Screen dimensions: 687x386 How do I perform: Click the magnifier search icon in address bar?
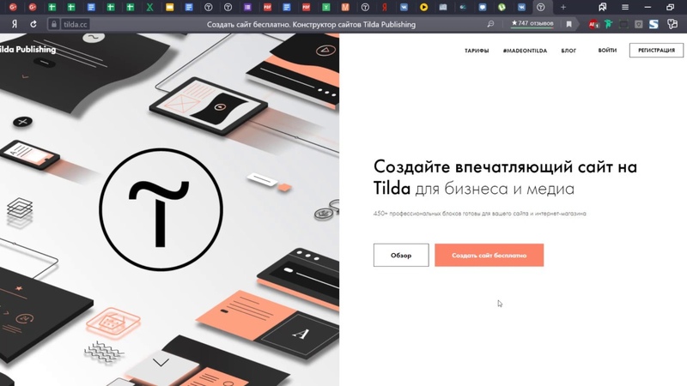click(490, 24)
